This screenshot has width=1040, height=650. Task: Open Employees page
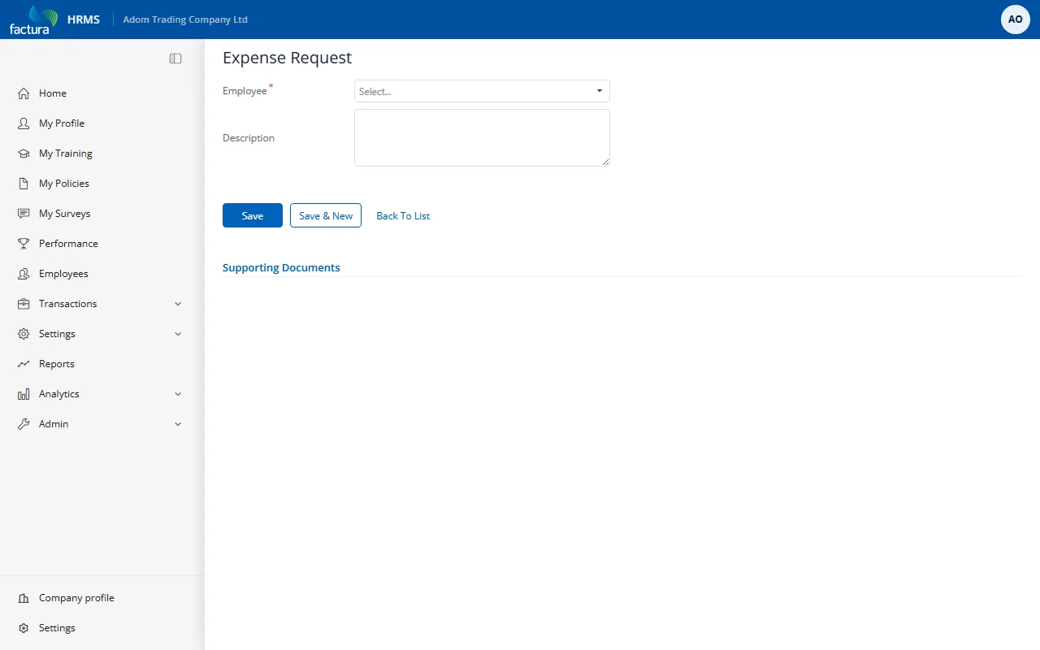pyautogui.click(x=63, y=274)
